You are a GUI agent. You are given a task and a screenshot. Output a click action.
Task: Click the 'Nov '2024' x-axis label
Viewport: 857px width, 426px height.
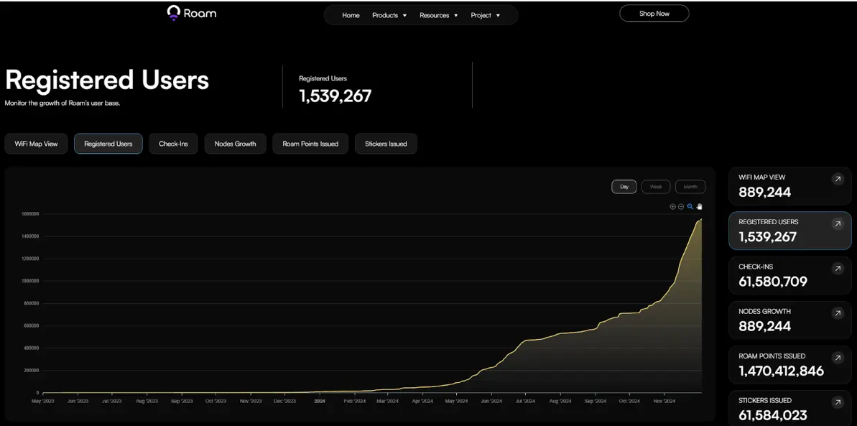664,401
